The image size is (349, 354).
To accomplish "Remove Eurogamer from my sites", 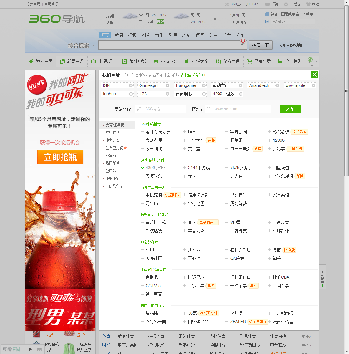I will point(204,85).
